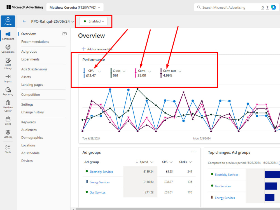Viewport: 280px width, 210px height.
Task: Select the Campaigns icon in the sidebar
Action: tap(8, 36)
